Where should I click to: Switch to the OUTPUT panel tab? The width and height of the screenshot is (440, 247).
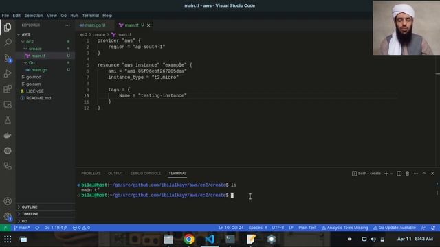click(x=115, y=174)
